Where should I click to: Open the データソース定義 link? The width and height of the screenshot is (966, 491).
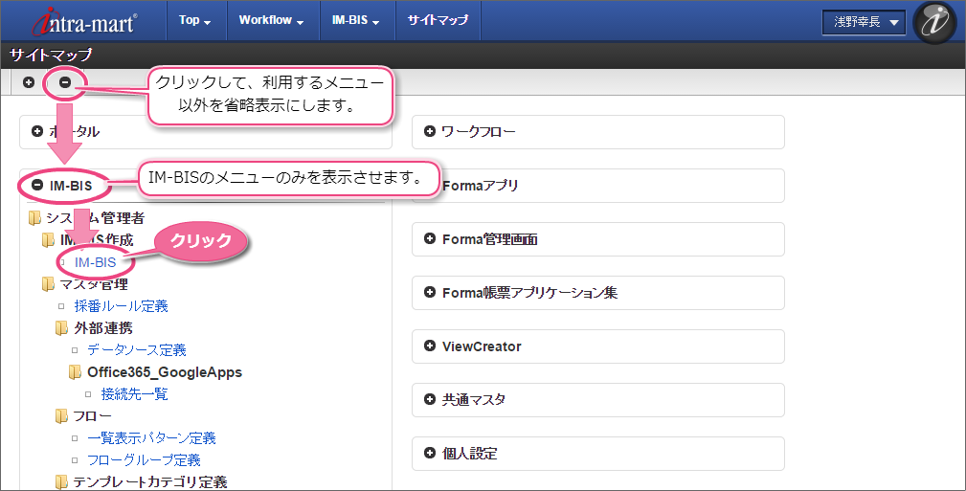pyautogui.click(x=137, y=350)
